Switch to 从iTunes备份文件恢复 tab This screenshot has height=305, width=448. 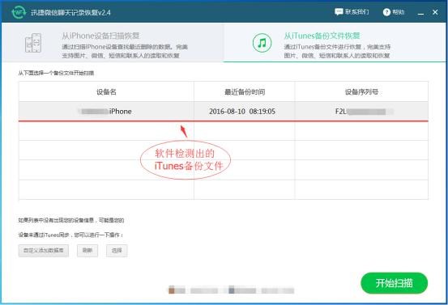pos(335,43)
